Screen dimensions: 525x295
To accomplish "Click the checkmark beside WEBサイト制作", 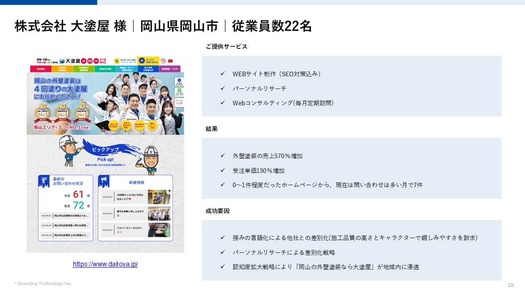I will coord(223,74).
